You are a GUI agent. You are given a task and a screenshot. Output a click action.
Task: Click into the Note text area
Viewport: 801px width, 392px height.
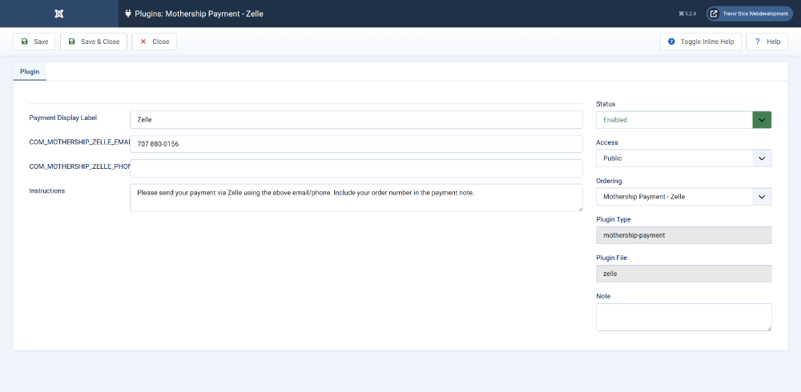coord(683,317)
